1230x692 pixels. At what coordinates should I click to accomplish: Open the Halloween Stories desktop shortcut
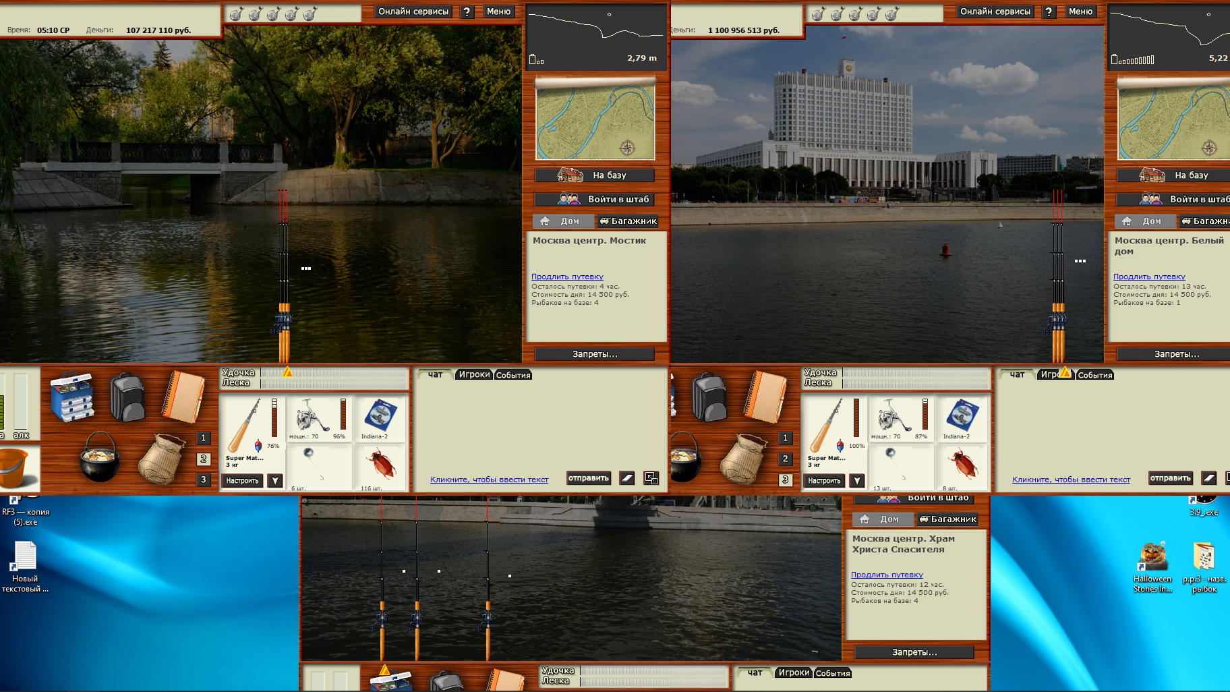pyautogui.click(x=1152, y=567)
